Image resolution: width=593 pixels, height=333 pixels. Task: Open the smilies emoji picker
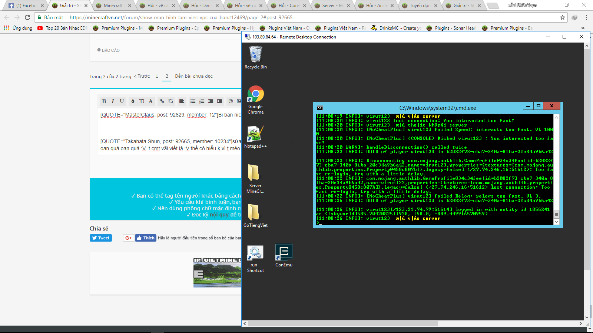click(x=231, y=101)
